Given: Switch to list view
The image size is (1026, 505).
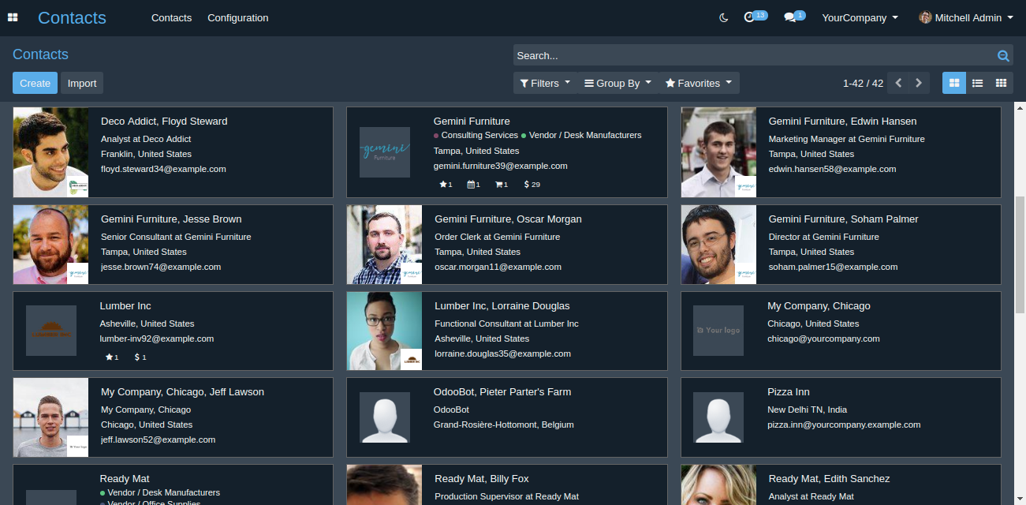Looking at the screenshot, I should 977,83.
